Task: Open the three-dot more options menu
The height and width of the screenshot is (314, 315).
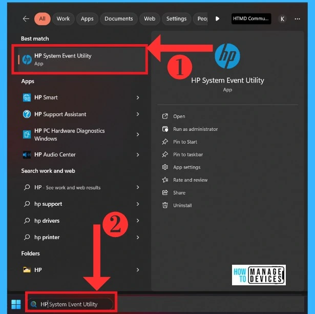Action: click(x=297, y=19)
